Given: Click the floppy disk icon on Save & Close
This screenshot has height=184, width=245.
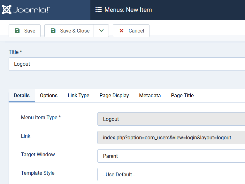Looking at the screenshot, I should [x=53, y=31].
